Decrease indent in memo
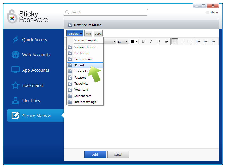Screen dimensions: 226x168 tap(206, 41)
